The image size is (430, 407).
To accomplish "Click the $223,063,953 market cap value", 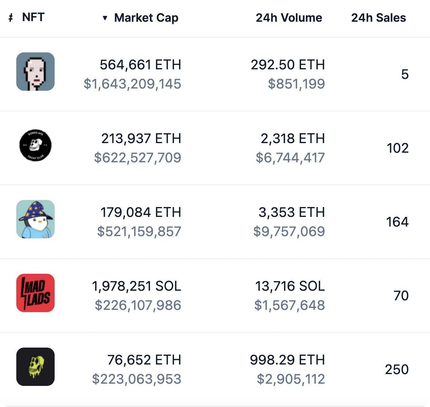I will 136,379.
